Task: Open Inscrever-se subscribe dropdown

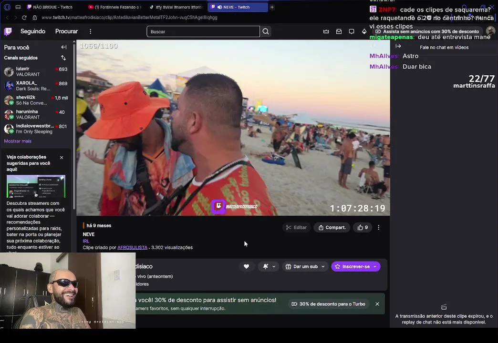Action: tap(356, 266)
